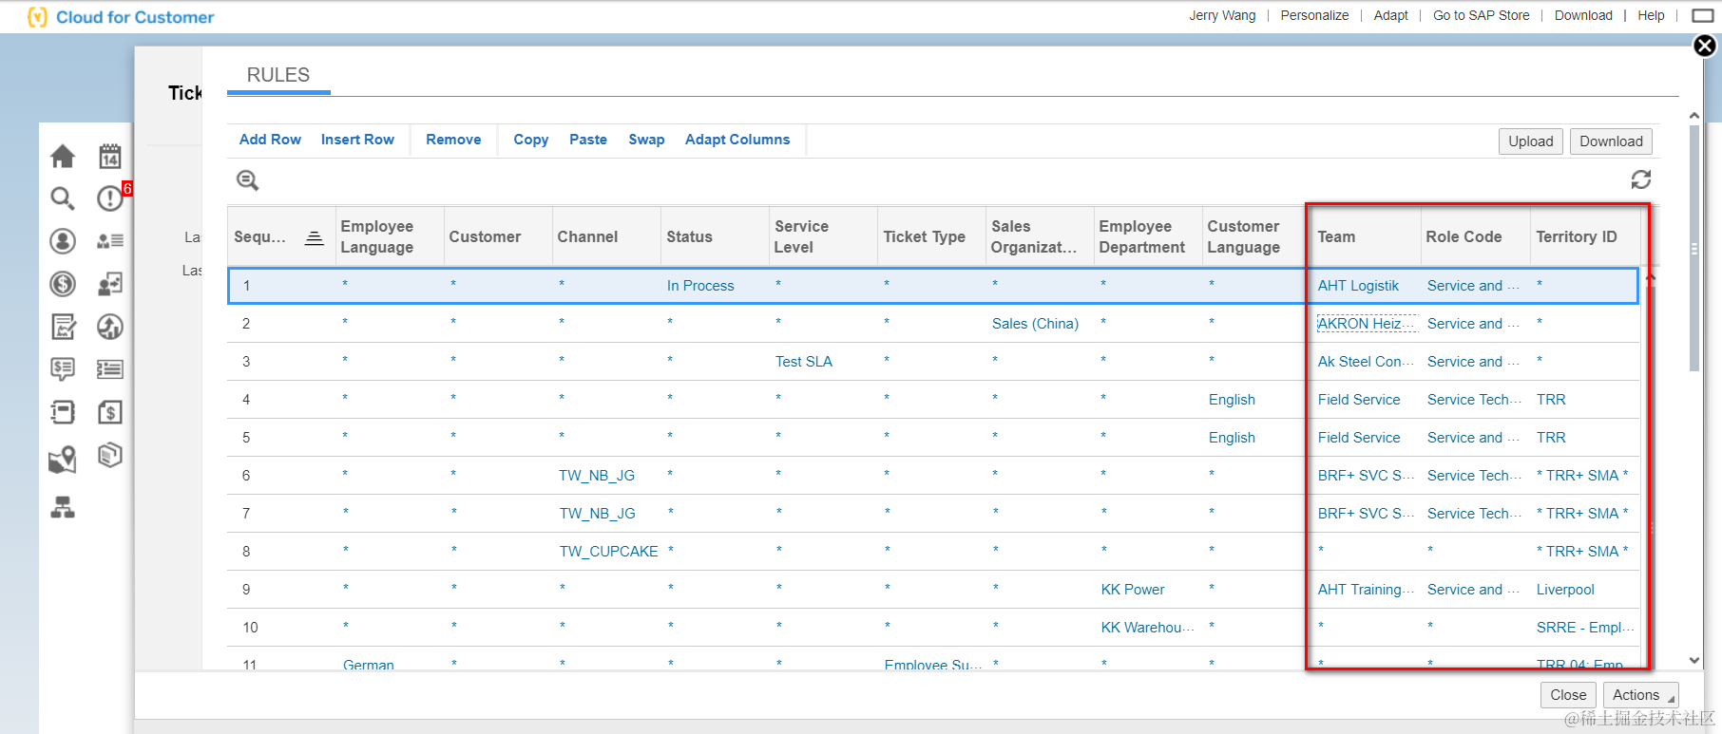1722x734 pixels.
Task: Open the Jerry Wang user menu
Action: pos(1222,15)
